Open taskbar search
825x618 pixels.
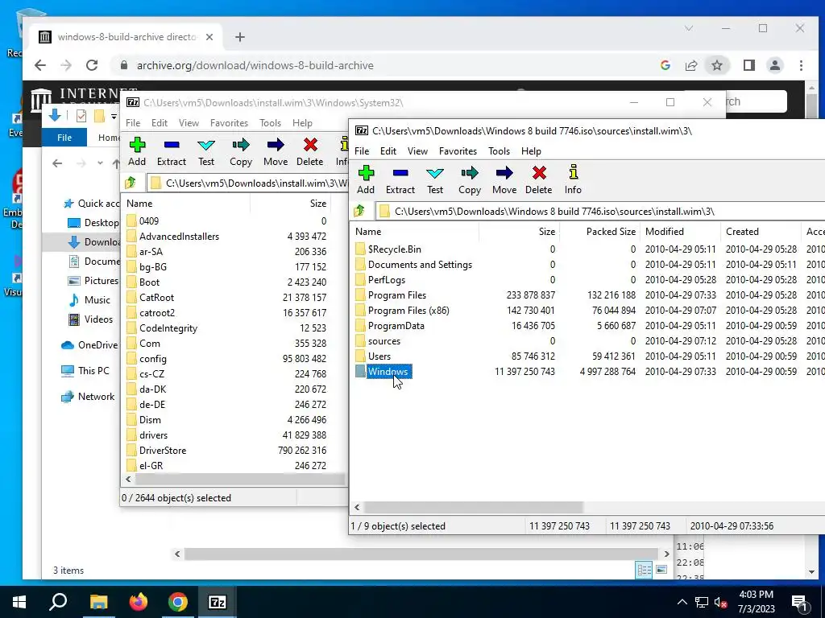point(58,602)
